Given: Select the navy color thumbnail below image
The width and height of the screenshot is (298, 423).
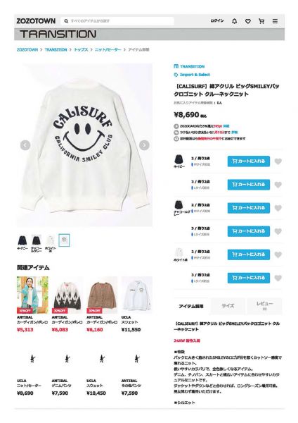Looking at the screenshot, I should 22,240.
